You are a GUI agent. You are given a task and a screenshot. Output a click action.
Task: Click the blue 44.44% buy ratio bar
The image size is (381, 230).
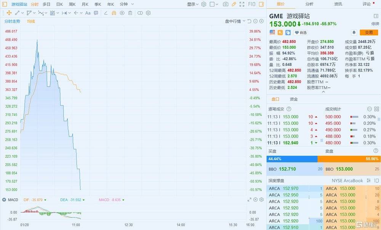coord(292,159)
